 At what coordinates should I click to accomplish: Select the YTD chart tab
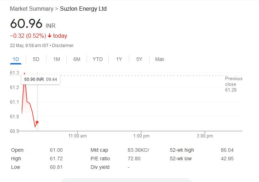pos(98,59)
